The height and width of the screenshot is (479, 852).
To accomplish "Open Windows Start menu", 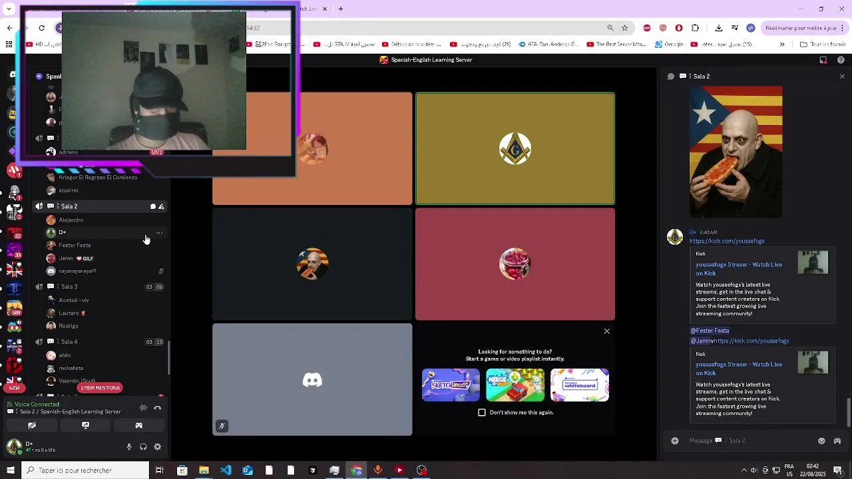I will (x=10, y=470).
